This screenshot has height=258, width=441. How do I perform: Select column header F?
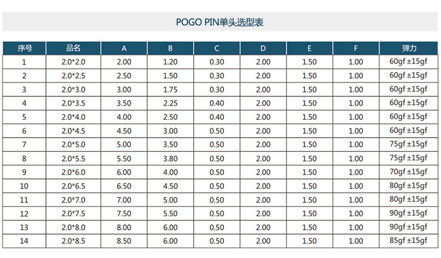pyautogui.click(x=356, y=48)
